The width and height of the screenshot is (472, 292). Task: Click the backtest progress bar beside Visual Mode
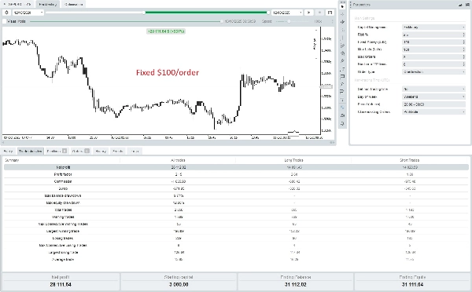126,21
